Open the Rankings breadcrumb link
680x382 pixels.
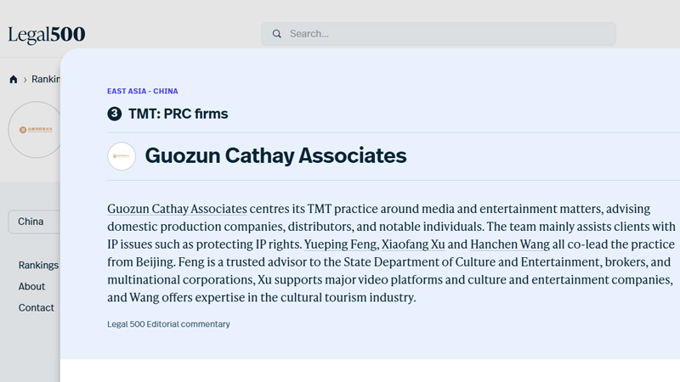(x=45, y=80)
